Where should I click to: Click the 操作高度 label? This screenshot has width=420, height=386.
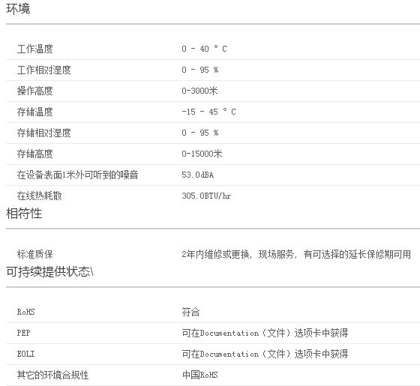[x=34, y=91]
